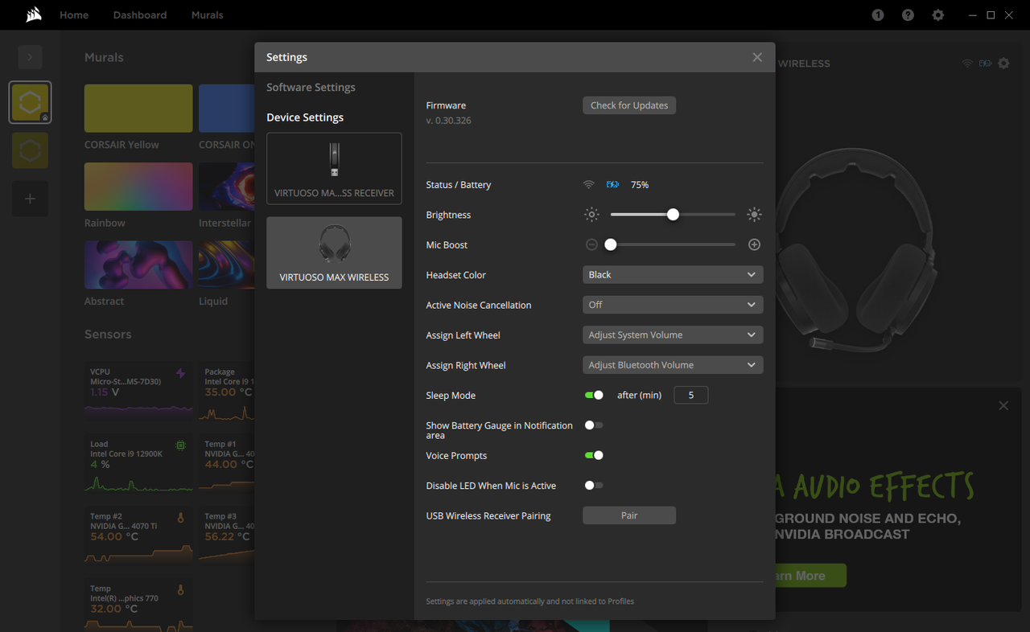
Task: Expand the left sidebar arrow
Action: (x=30, y=57)
